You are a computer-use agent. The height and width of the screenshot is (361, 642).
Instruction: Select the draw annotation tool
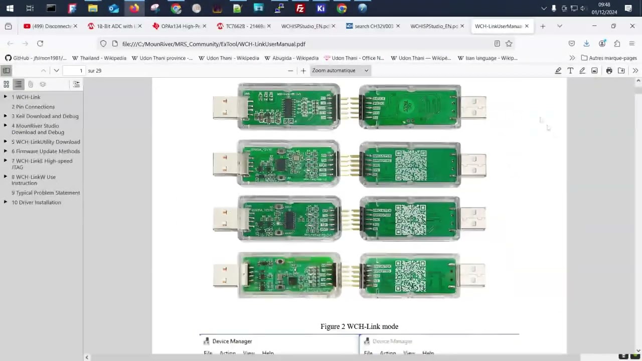pos(582,71)
